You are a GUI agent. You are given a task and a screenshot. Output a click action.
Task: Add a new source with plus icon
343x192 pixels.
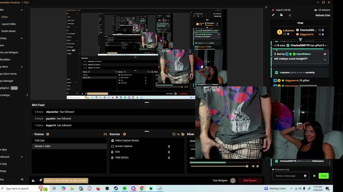pyautogui.click(x=124, y=134)
